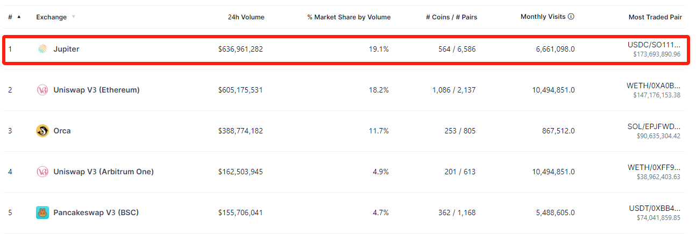Click the Jupiter exchange logo icon
Viewport: 696px width, 234px height.
(x=42, y=49)
